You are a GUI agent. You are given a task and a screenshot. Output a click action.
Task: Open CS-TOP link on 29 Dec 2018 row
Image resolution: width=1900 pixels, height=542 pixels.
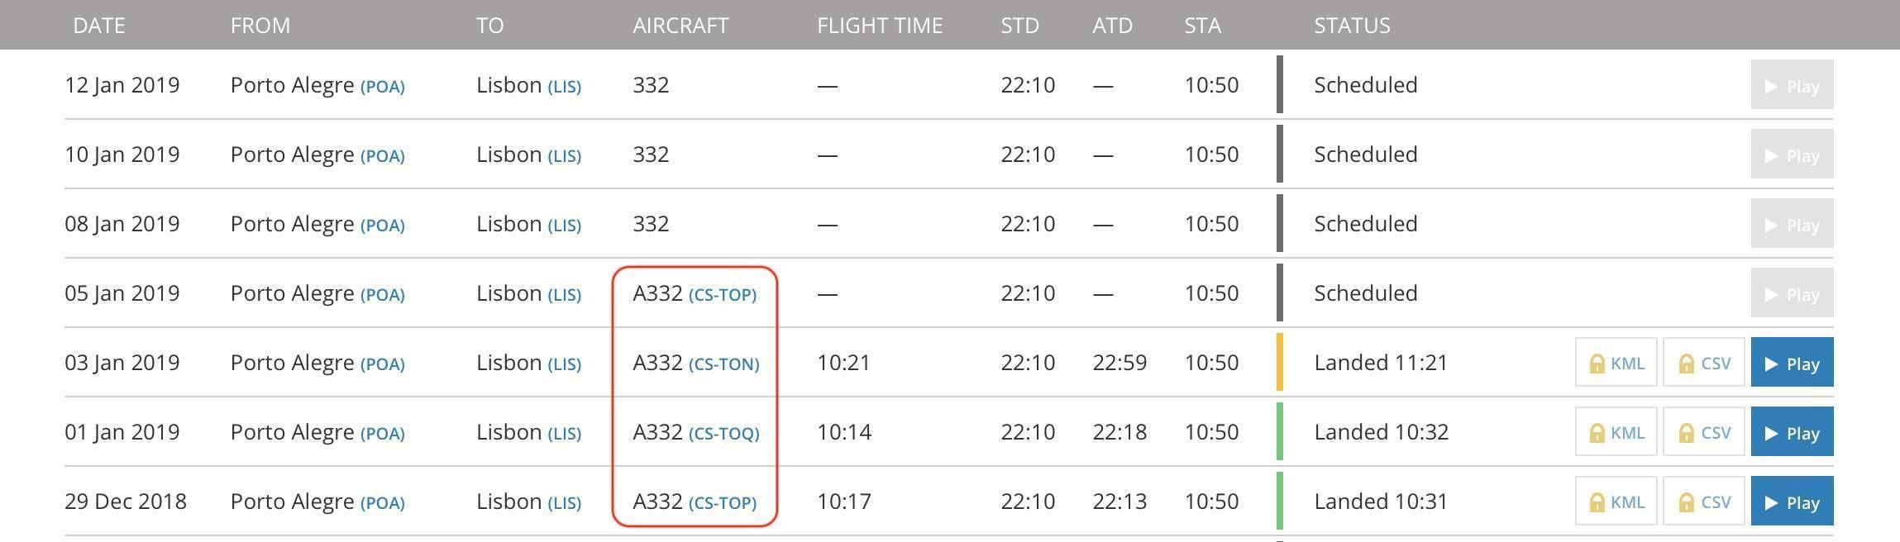click(723, 502)
